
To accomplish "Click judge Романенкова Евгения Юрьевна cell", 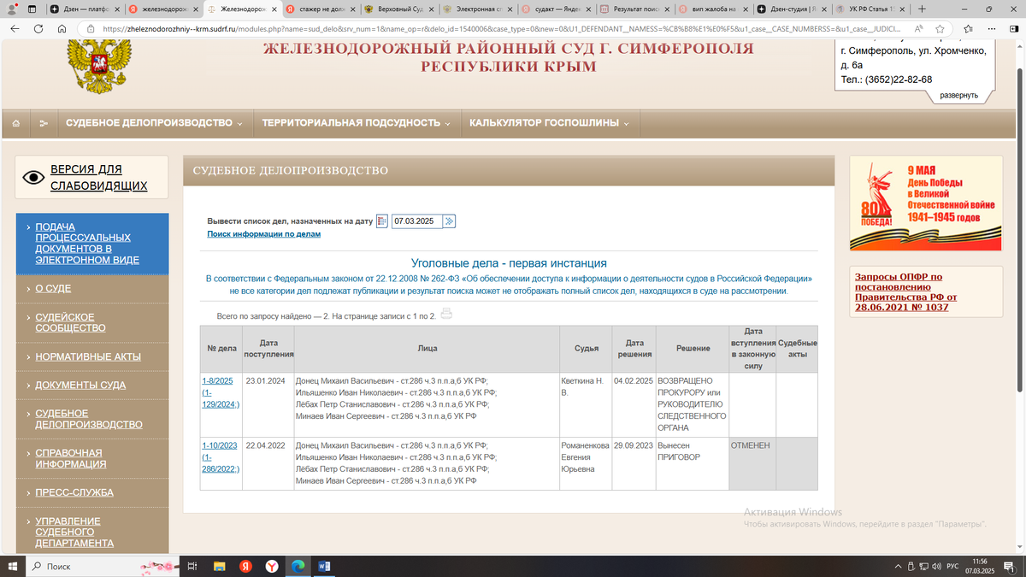I will [x=585, y=463].
